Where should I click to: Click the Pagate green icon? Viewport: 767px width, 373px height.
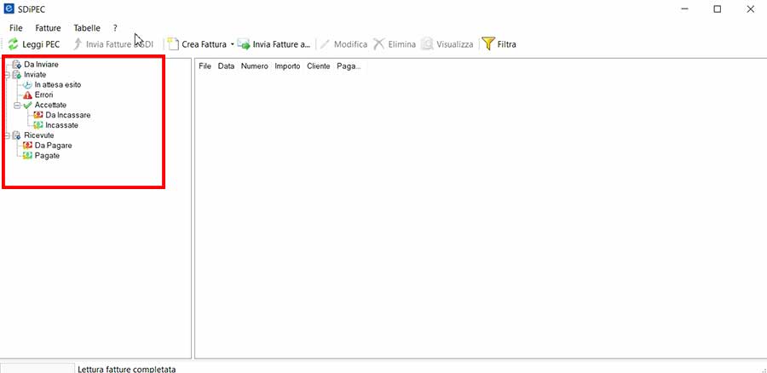pyautogui.click(x=28, y=156)
